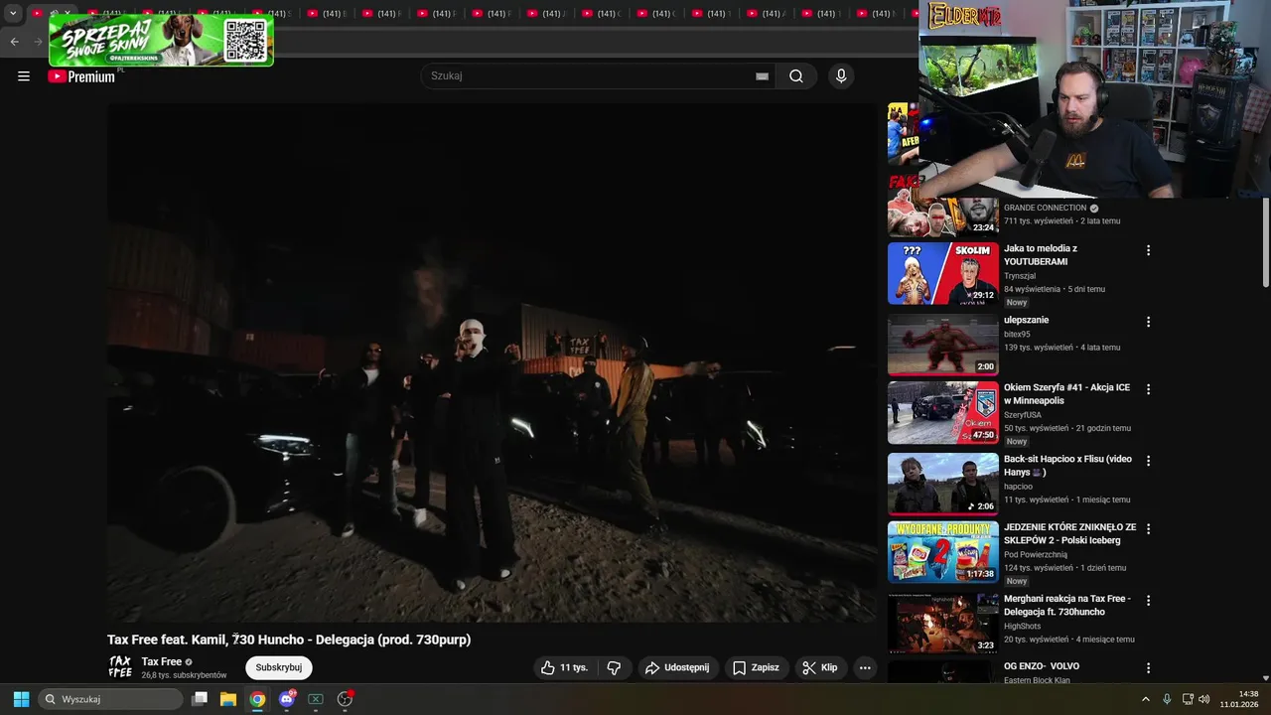Dislike the Delegacja video
Viewport: 1271px width, 715px height.
pyautogui.click(x=614, y=668)
